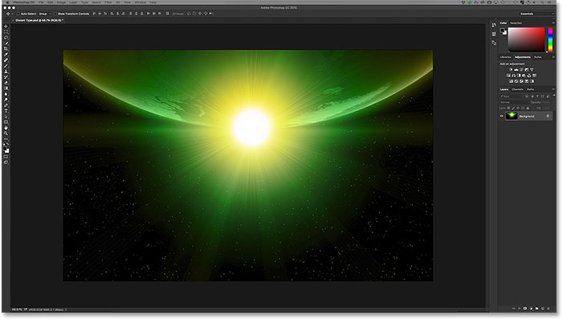Image resolution: width=563 pixels, height=320 pixels.
Task: Select the History Brush tool
Action: click(x=6, y=77)
